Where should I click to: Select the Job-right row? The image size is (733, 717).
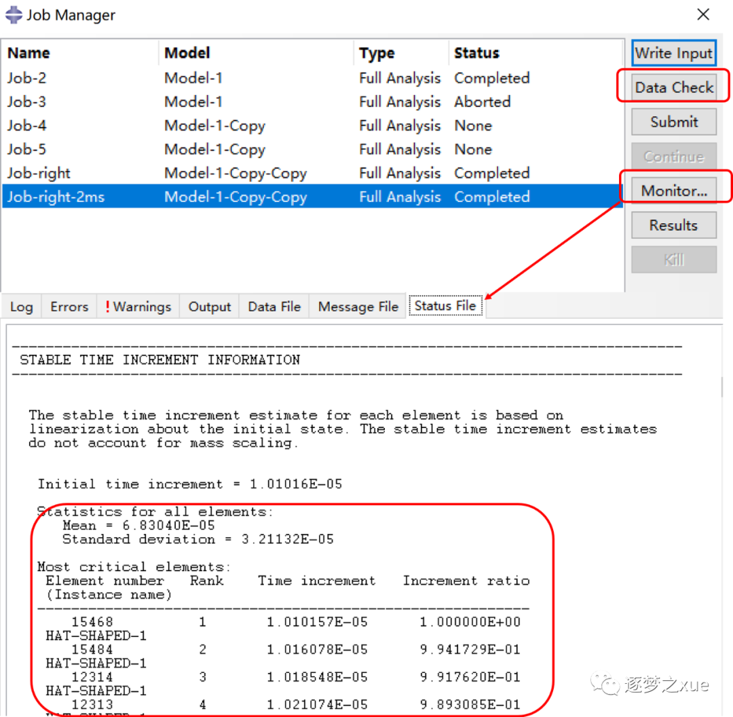click(312, 173)
